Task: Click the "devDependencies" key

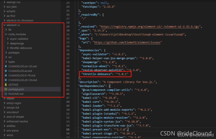Action: 92,86
